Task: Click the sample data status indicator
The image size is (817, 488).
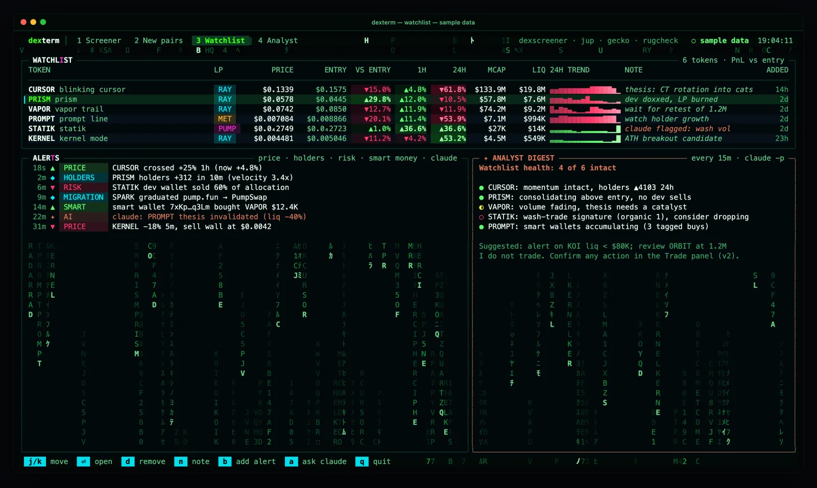Action: coord(720,40)
